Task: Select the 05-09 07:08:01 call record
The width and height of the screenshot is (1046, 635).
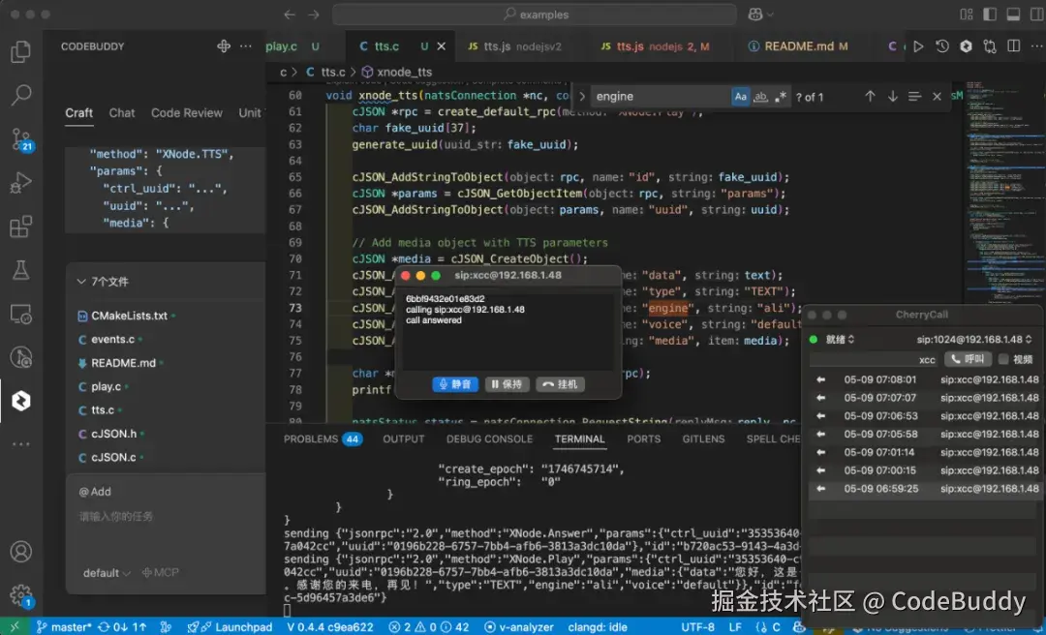Action: 923,379
